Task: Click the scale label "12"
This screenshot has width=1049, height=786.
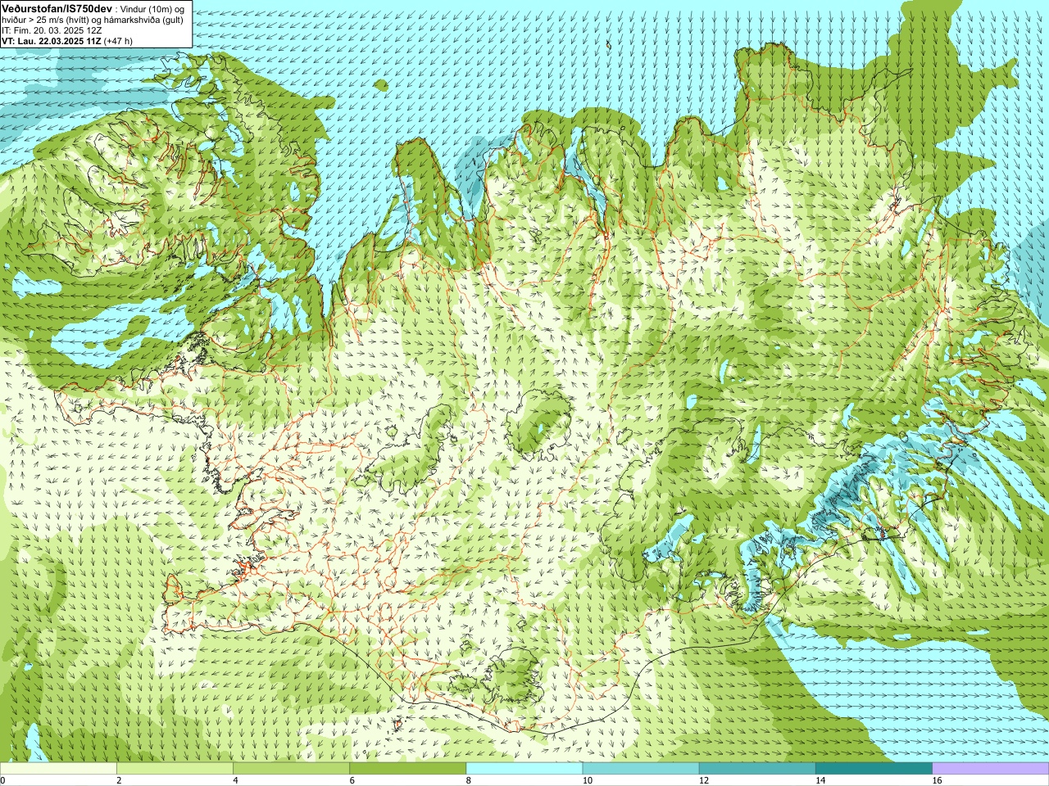Action: (x=704, y=780)
